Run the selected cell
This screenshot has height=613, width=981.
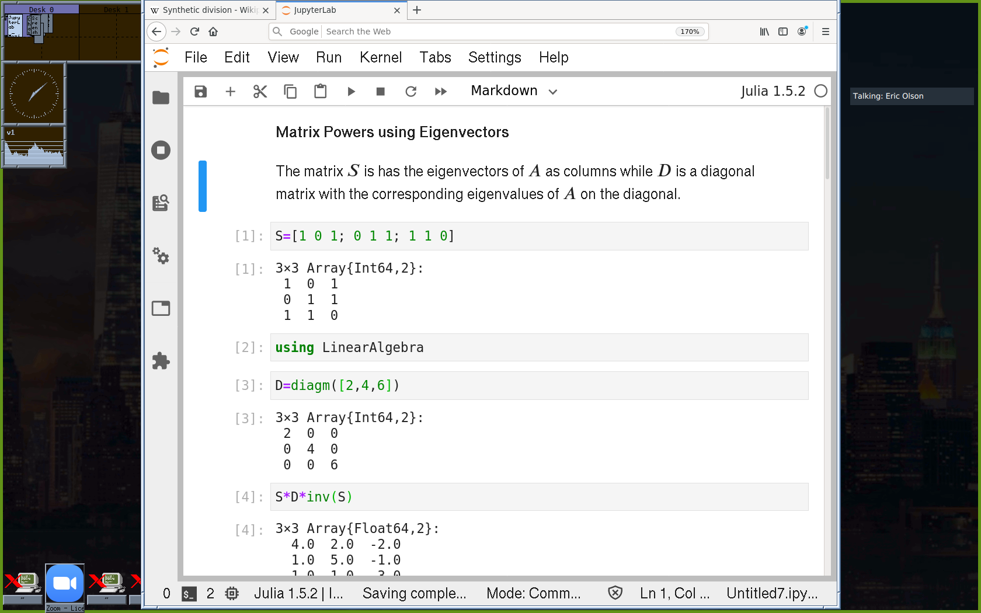point(351,91)
